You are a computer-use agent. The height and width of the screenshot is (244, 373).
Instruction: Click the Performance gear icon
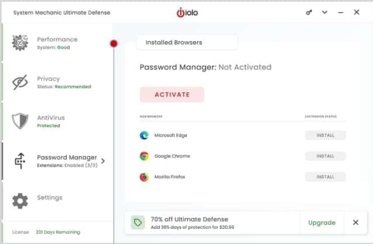20,43
